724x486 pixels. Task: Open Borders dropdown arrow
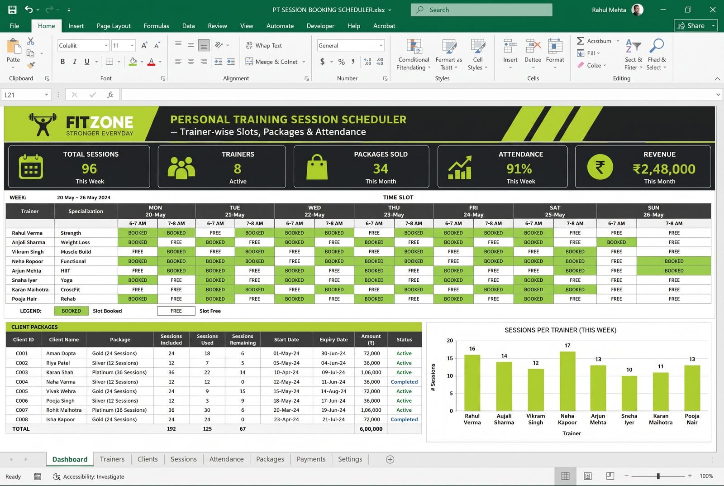119,62
